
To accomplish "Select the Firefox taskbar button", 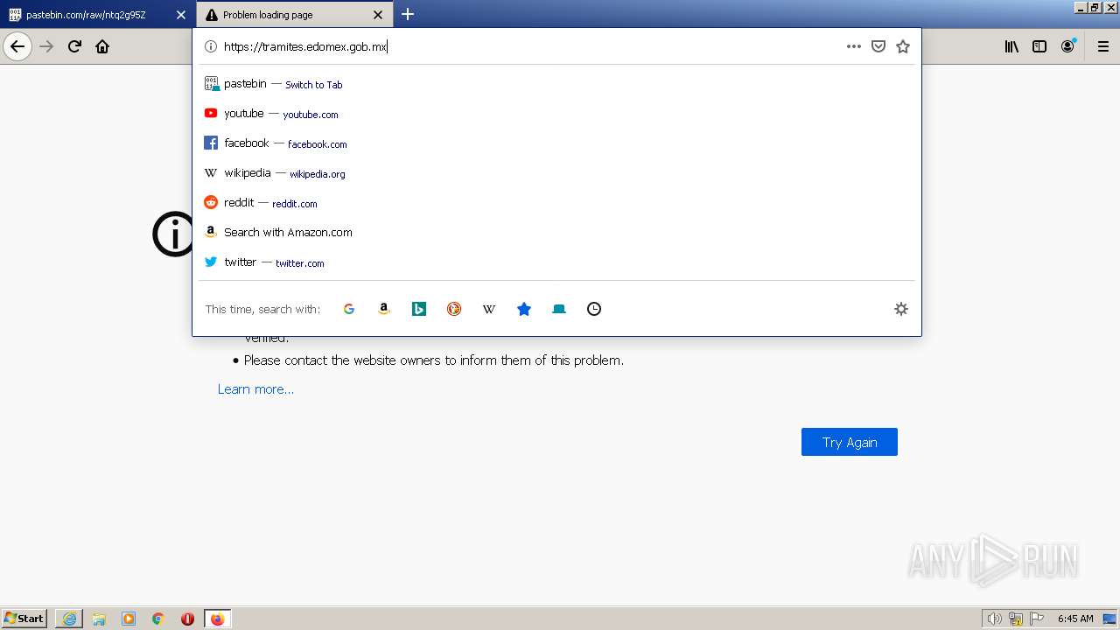I will point(218,619).
